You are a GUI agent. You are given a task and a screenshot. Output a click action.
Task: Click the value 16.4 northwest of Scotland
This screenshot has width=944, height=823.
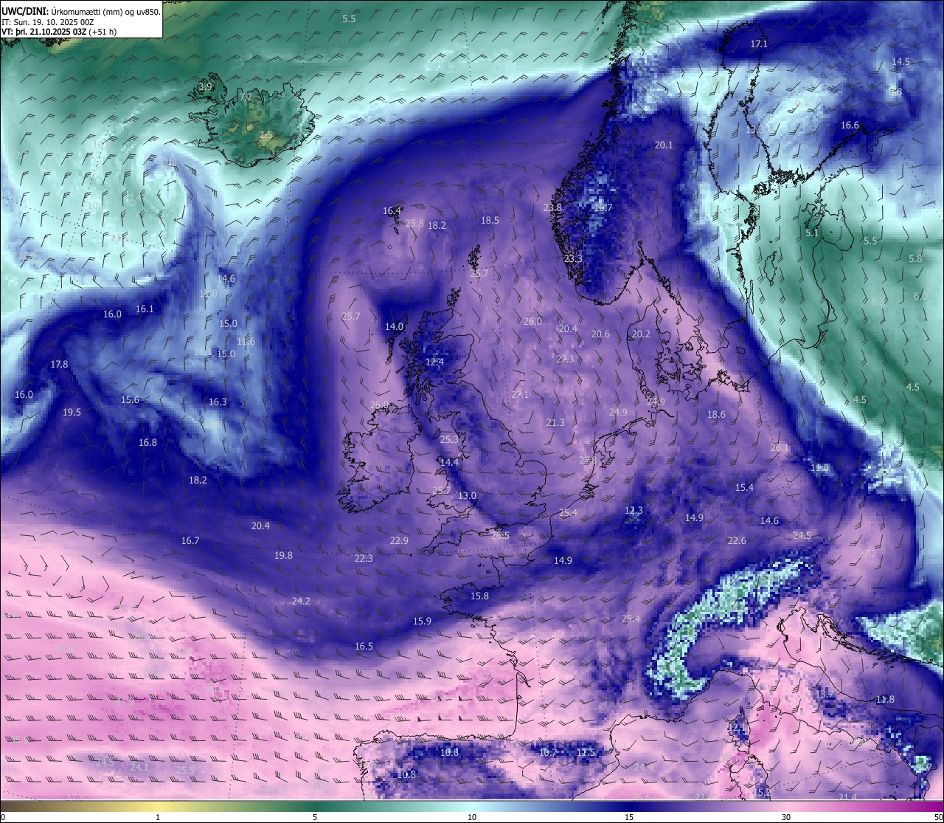pos(392,211)
